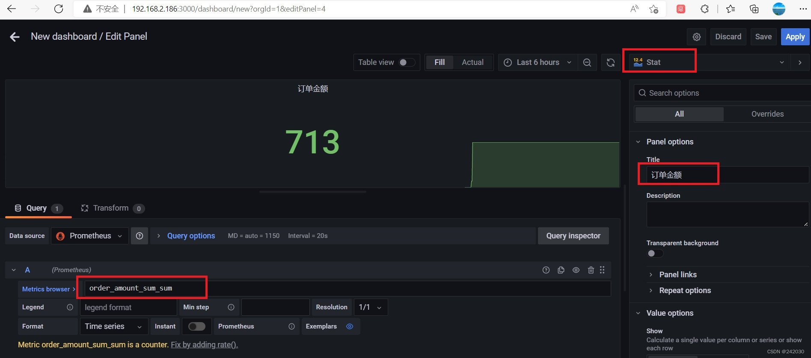811x358 pixels.
Task: Click the insecure site warning icon
Action: pos(87,9)
